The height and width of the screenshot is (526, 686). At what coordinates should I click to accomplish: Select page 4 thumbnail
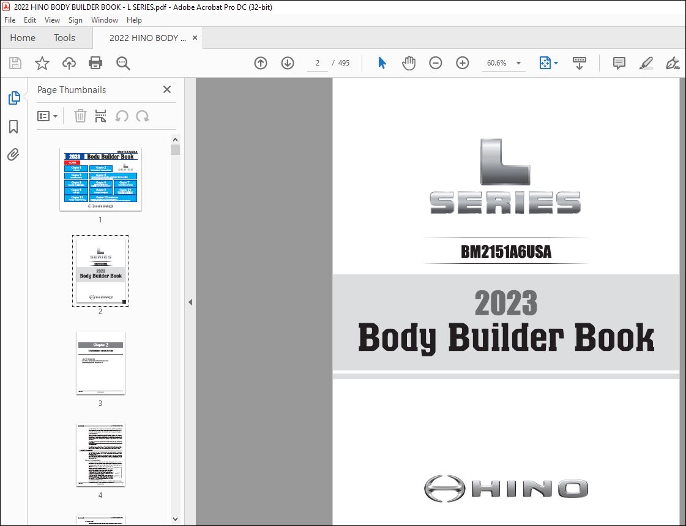(100, 455)
